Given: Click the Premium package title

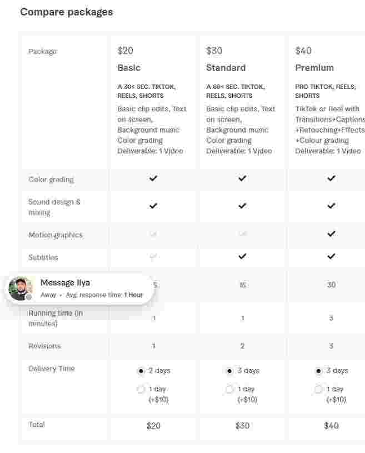Looking at the screenshot, I should (314, 68).
